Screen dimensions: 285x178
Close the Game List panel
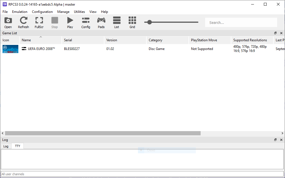(281, 33)
